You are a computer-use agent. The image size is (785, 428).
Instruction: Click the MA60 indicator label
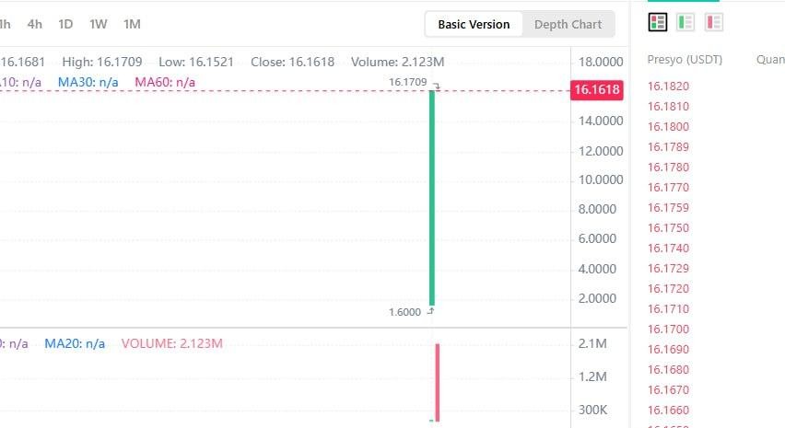tap(165, 83)
